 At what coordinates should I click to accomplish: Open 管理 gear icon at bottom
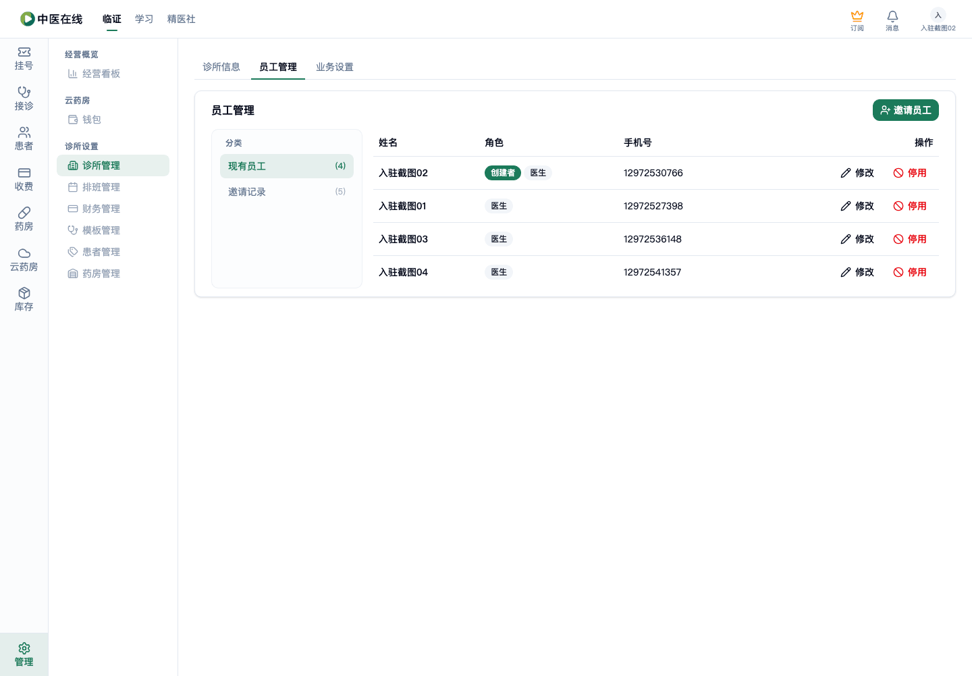point(24,648)
